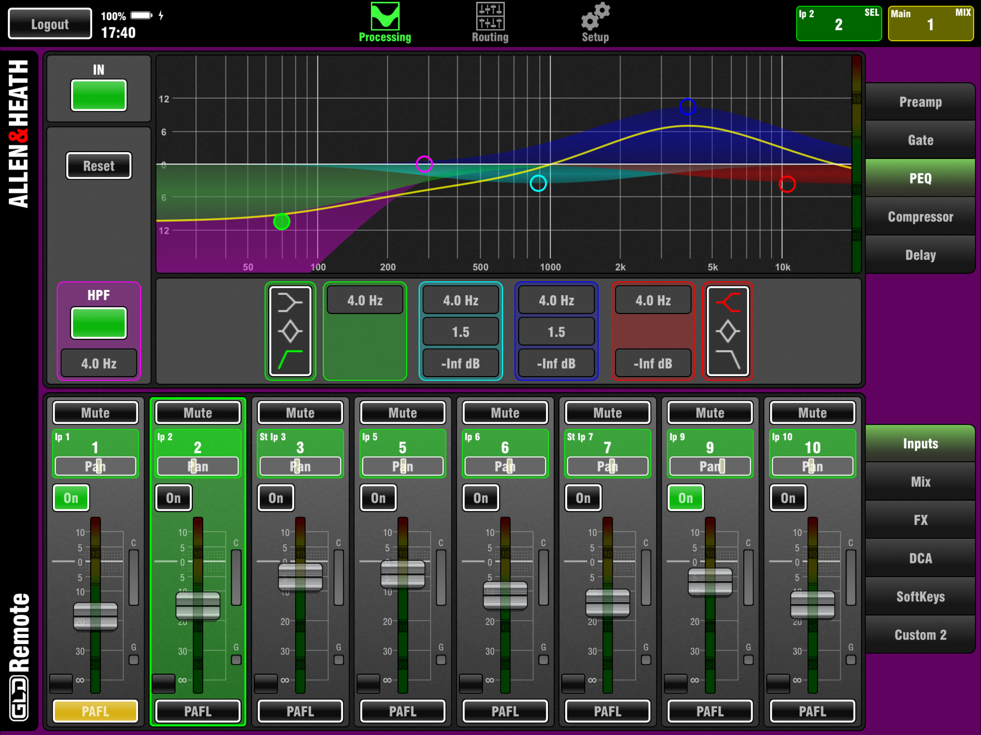Click the channel 1 fader knob
This screenshot has width=981, height=735.
pyautogui.click(x=96, y=616)
